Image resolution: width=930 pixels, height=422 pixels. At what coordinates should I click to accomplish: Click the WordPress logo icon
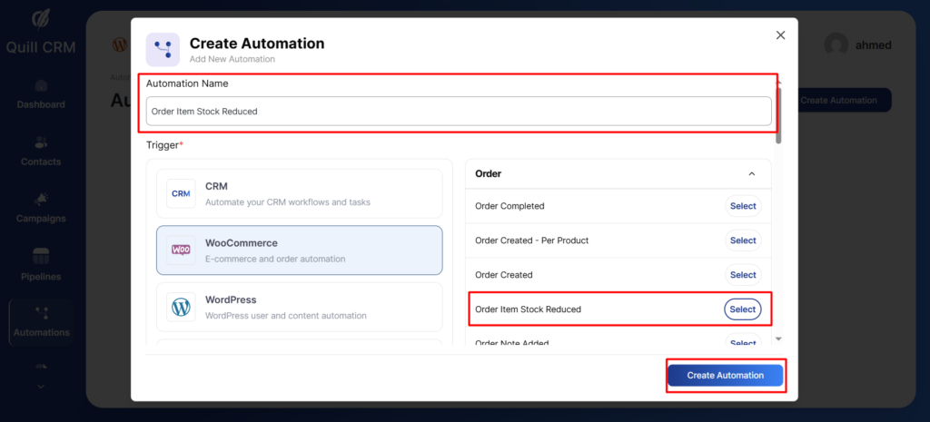click(x=181, y=307)
